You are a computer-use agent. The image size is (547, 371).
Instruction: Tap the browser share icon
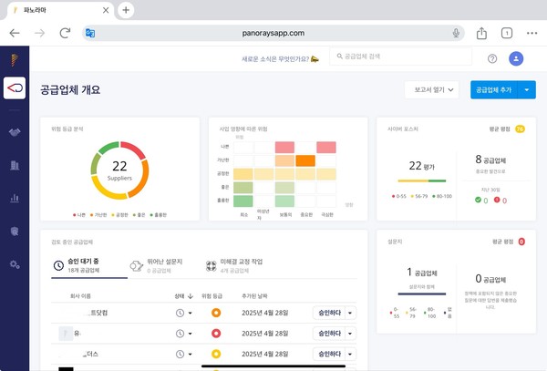(481, 33)
